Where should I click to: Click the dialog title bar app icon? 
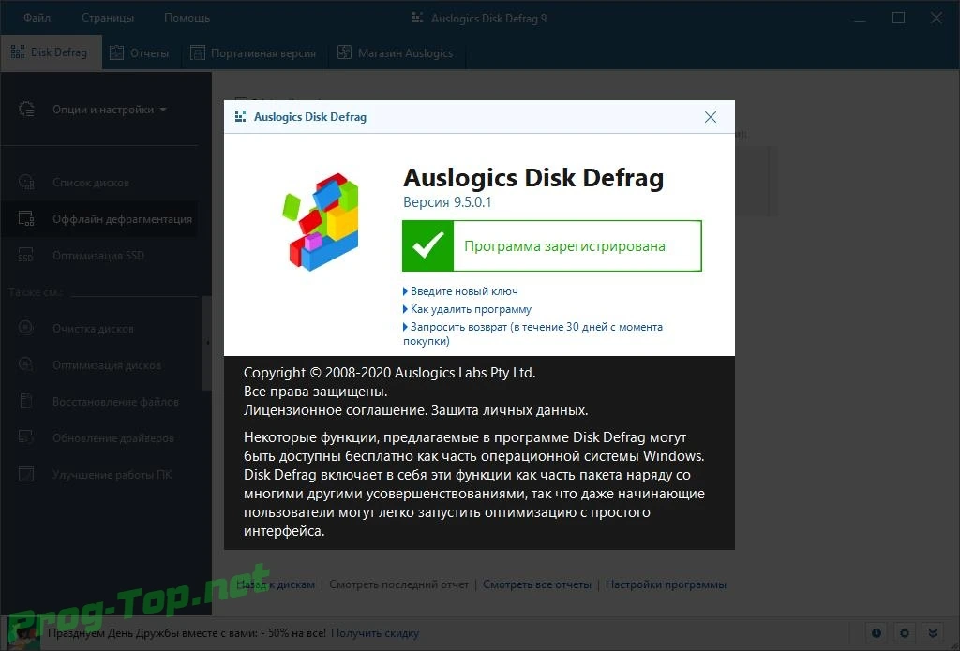pyautogui.click(x=240, y=117)
